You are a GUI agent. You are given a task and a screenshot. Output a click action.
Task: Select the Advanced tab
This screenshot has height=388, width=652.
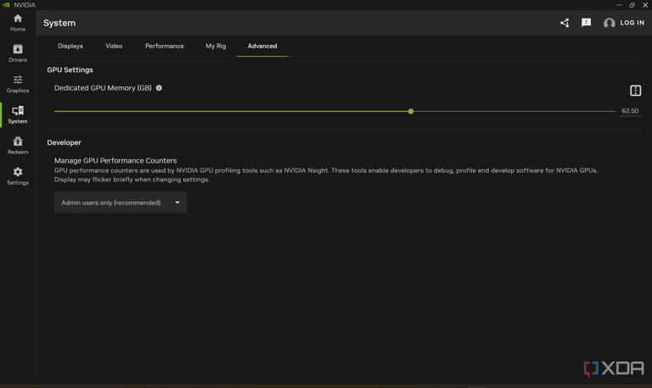pos(262,46)
